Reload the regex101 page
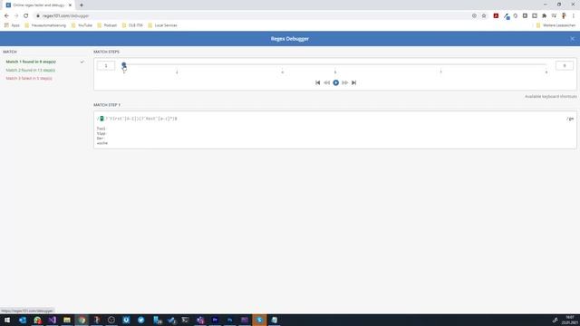 click(26, 16)
